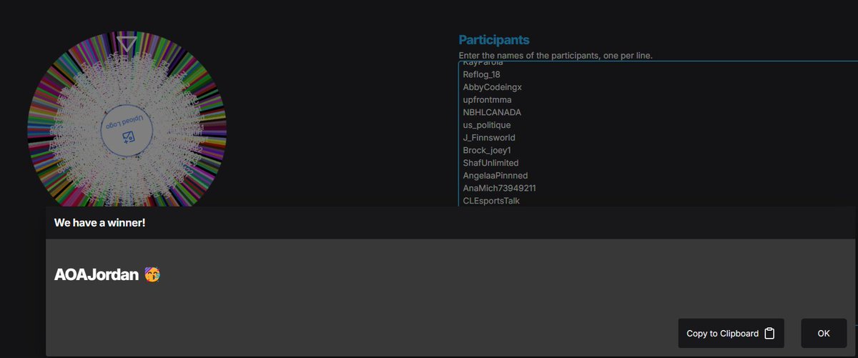Click the AOAJordan winner name
The image size is (858, 358).
point(97,274)
